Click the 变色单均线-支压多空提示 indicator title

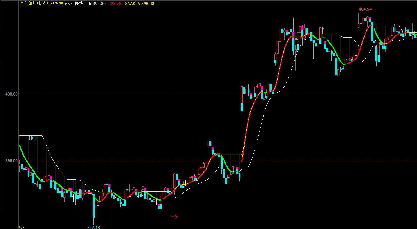click(x=44, y=4)
